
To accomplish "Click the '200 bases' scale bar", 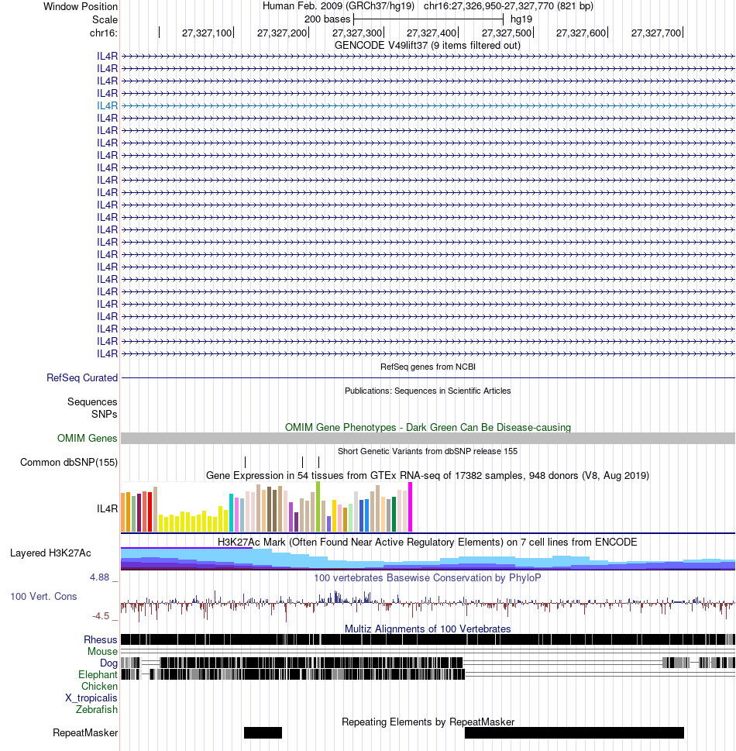I will 428,19.
